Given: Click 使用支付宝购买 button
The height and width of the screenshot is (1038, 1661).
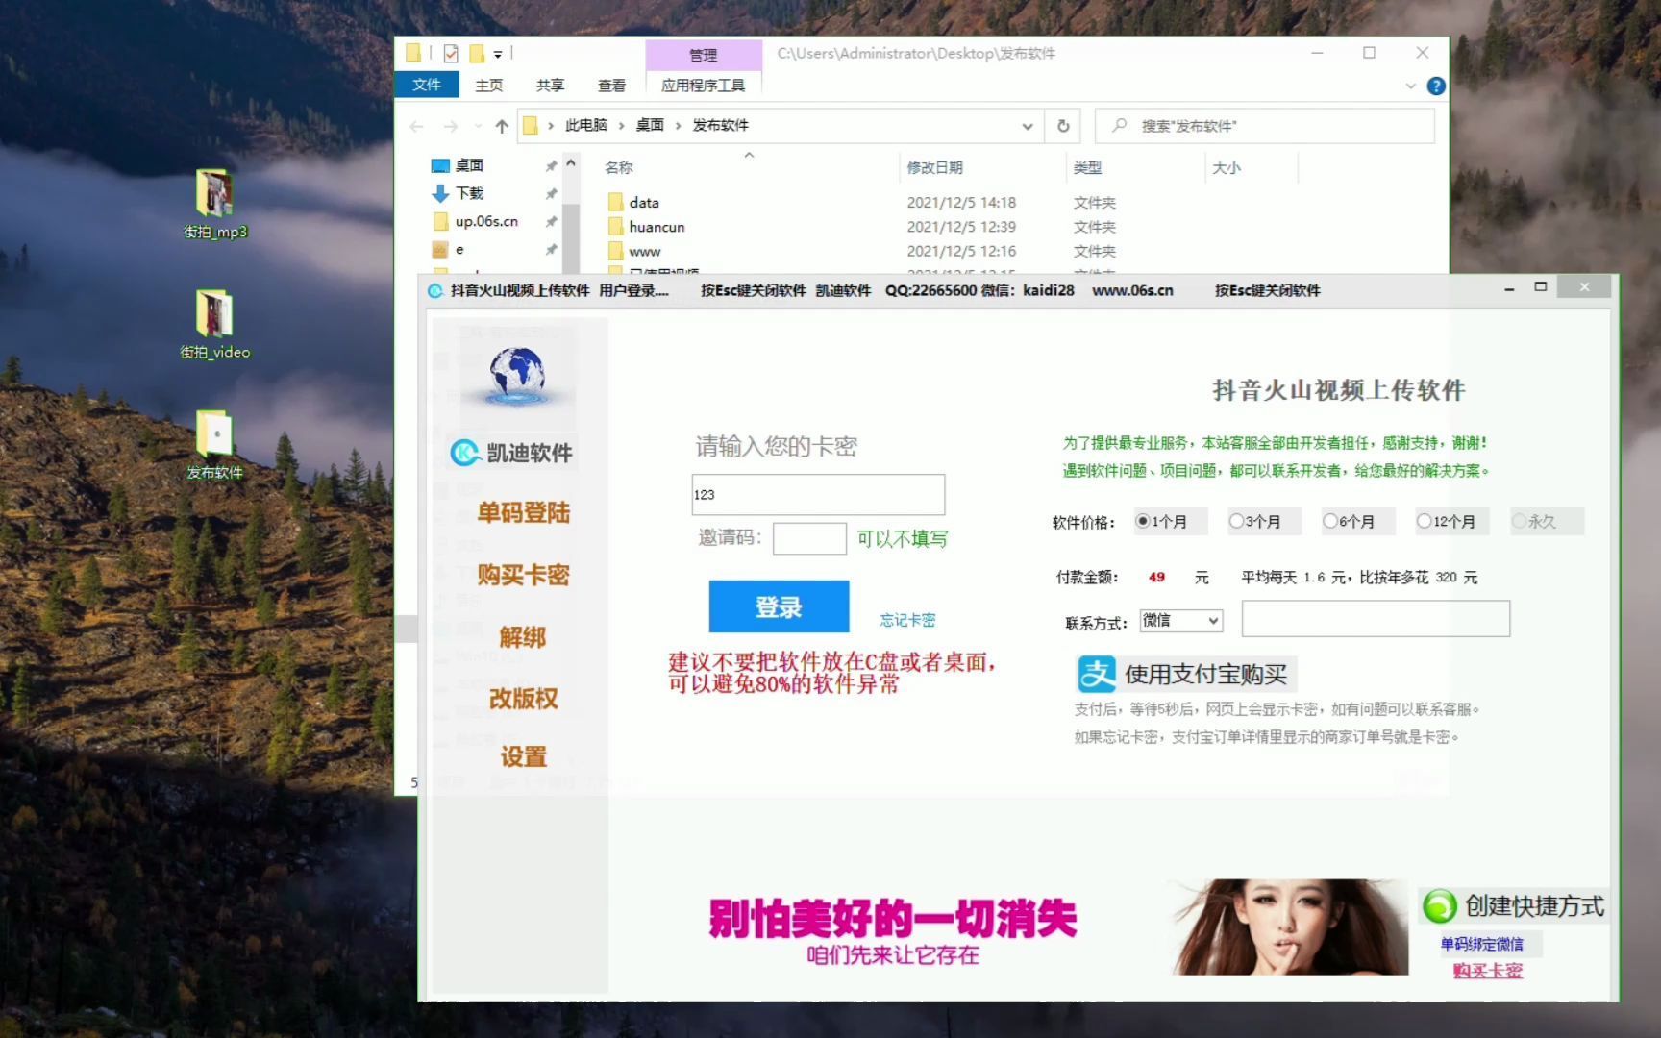Looking at the screenshot, I should [x=1187, y=675].
